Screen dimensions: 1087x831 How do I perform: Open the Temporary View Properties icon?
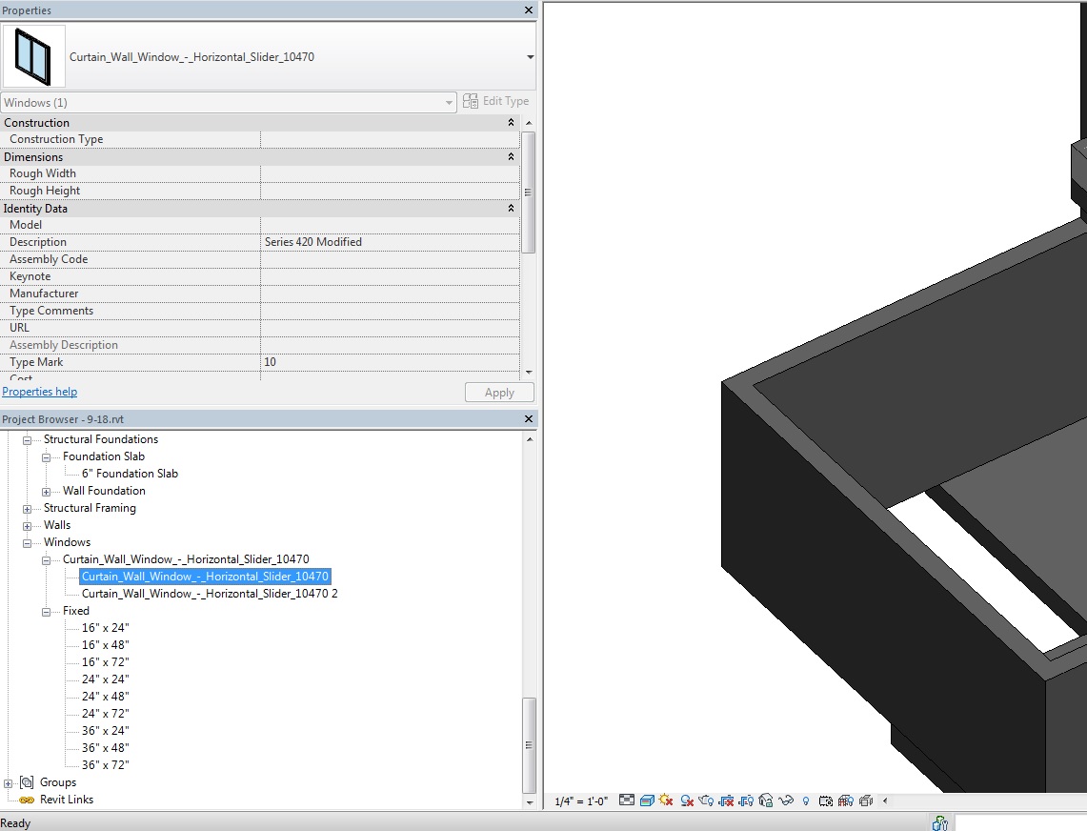[x=826, y=800]
